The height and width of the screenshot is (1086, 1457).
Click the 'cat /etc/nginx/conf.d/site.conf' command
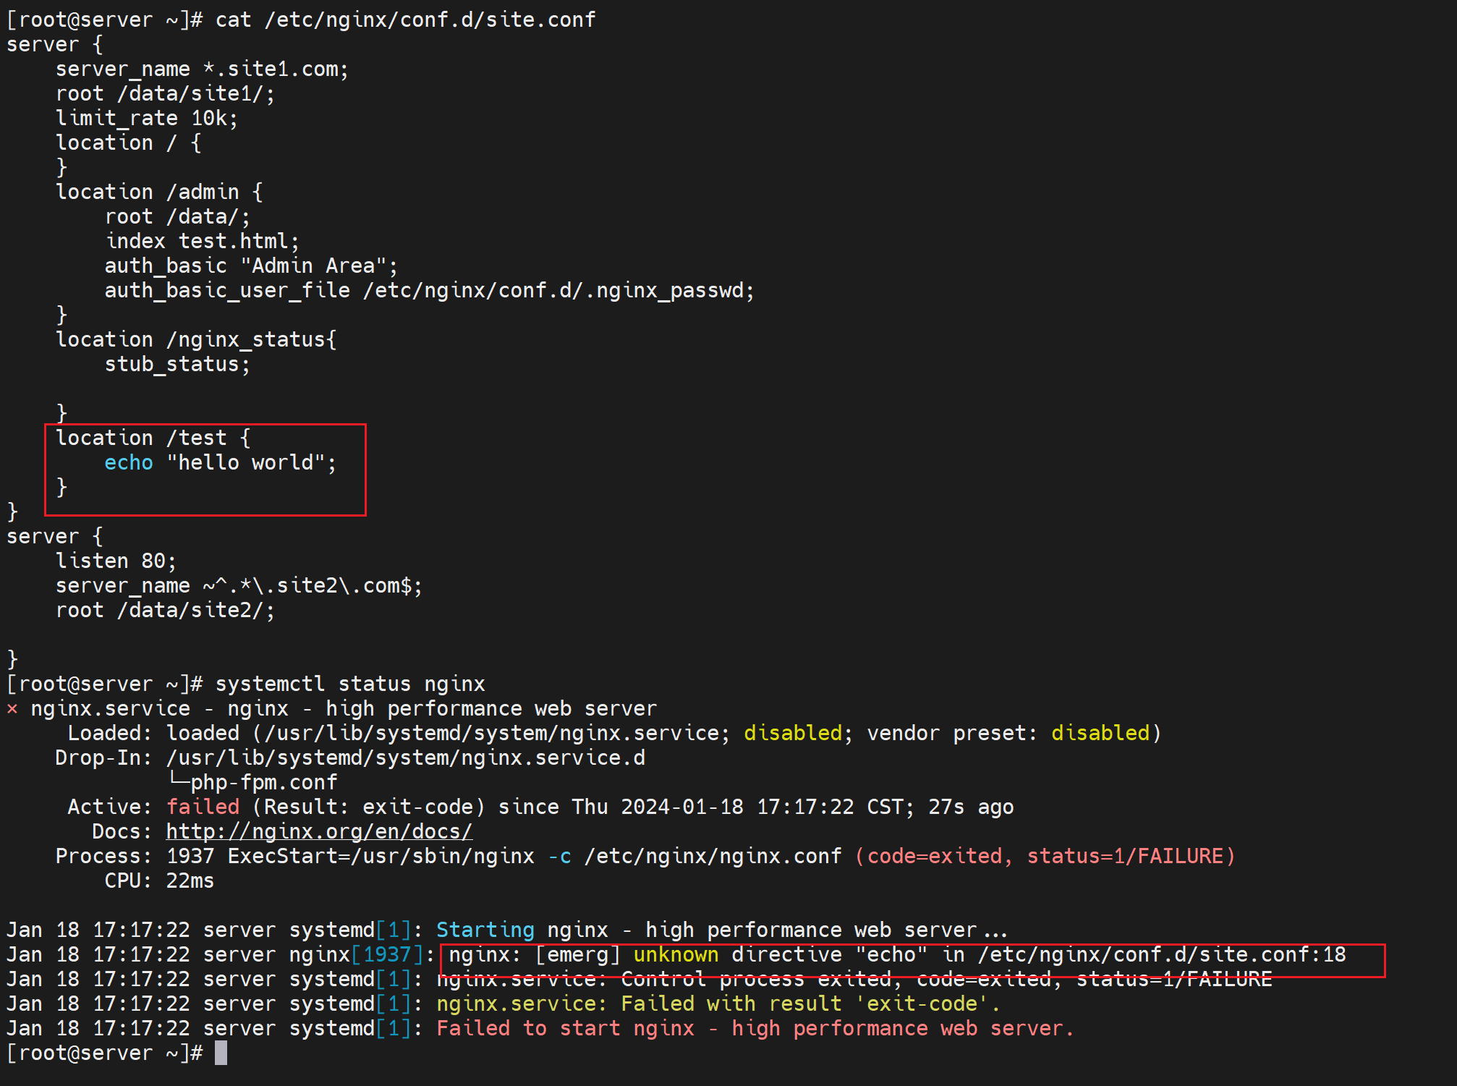(x=405, y=20)
